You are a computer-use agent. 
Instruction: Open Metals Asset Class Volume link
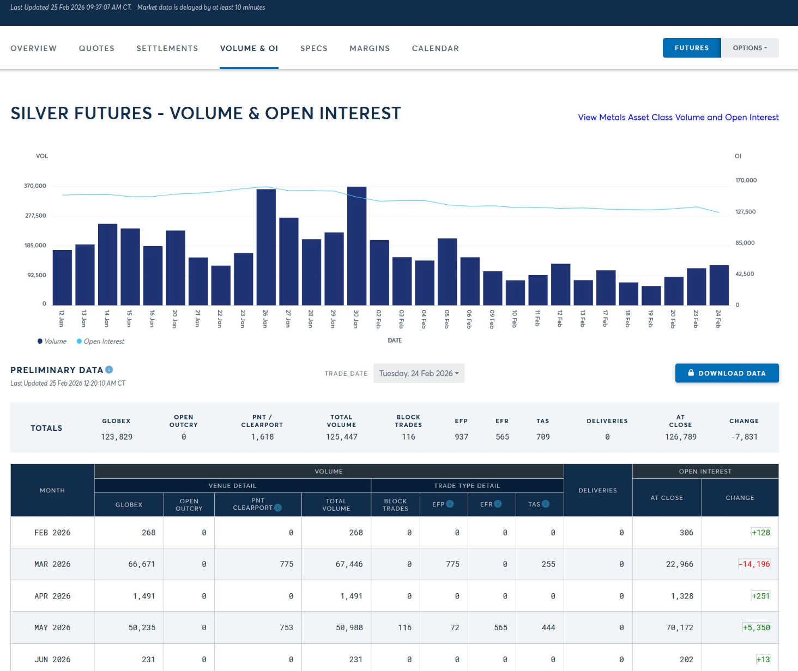pyautogui.click(x=678, y=117)
